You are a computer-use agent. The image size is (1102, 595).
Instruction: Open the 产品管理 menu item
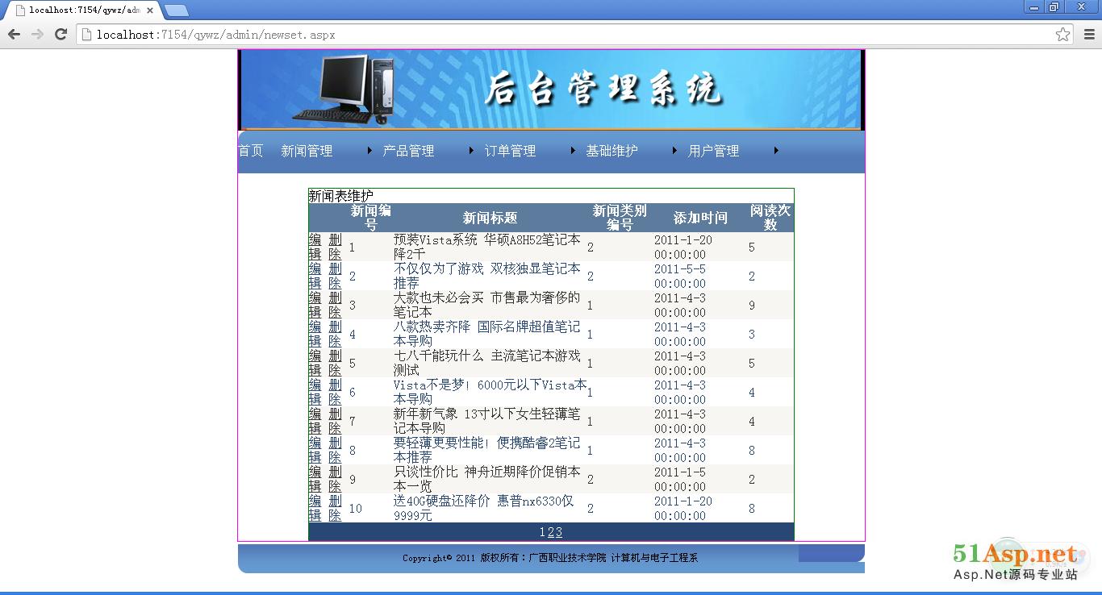point(408,151)
